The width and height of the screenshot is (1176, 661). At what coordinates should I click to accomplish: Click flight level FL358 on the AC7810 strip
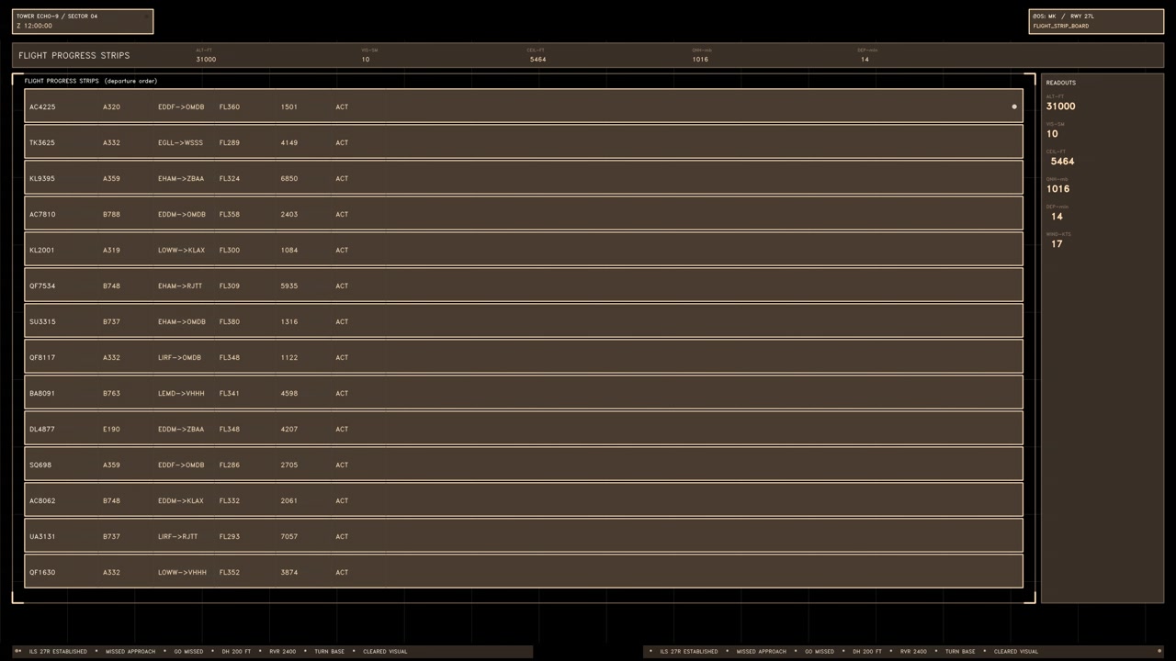[x=230, y=215]
